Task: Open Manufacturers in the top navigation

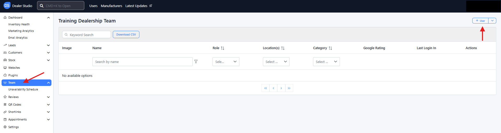Action: (111, 6)
